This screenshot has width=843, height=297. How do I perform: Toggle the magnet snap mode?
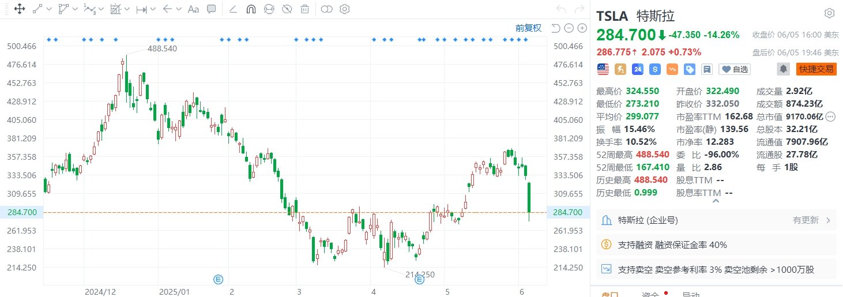click(251, 9)
